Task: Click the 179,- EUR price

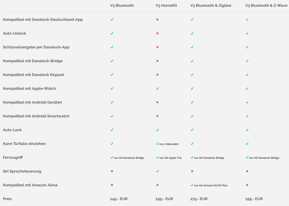Action: click(x=199, y=199)
